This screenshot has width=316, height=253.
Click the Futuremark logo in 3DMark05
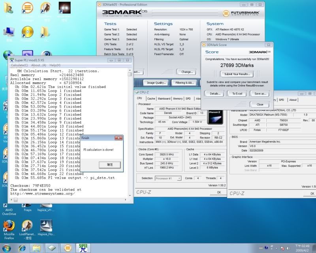click(x=241, y=13)
